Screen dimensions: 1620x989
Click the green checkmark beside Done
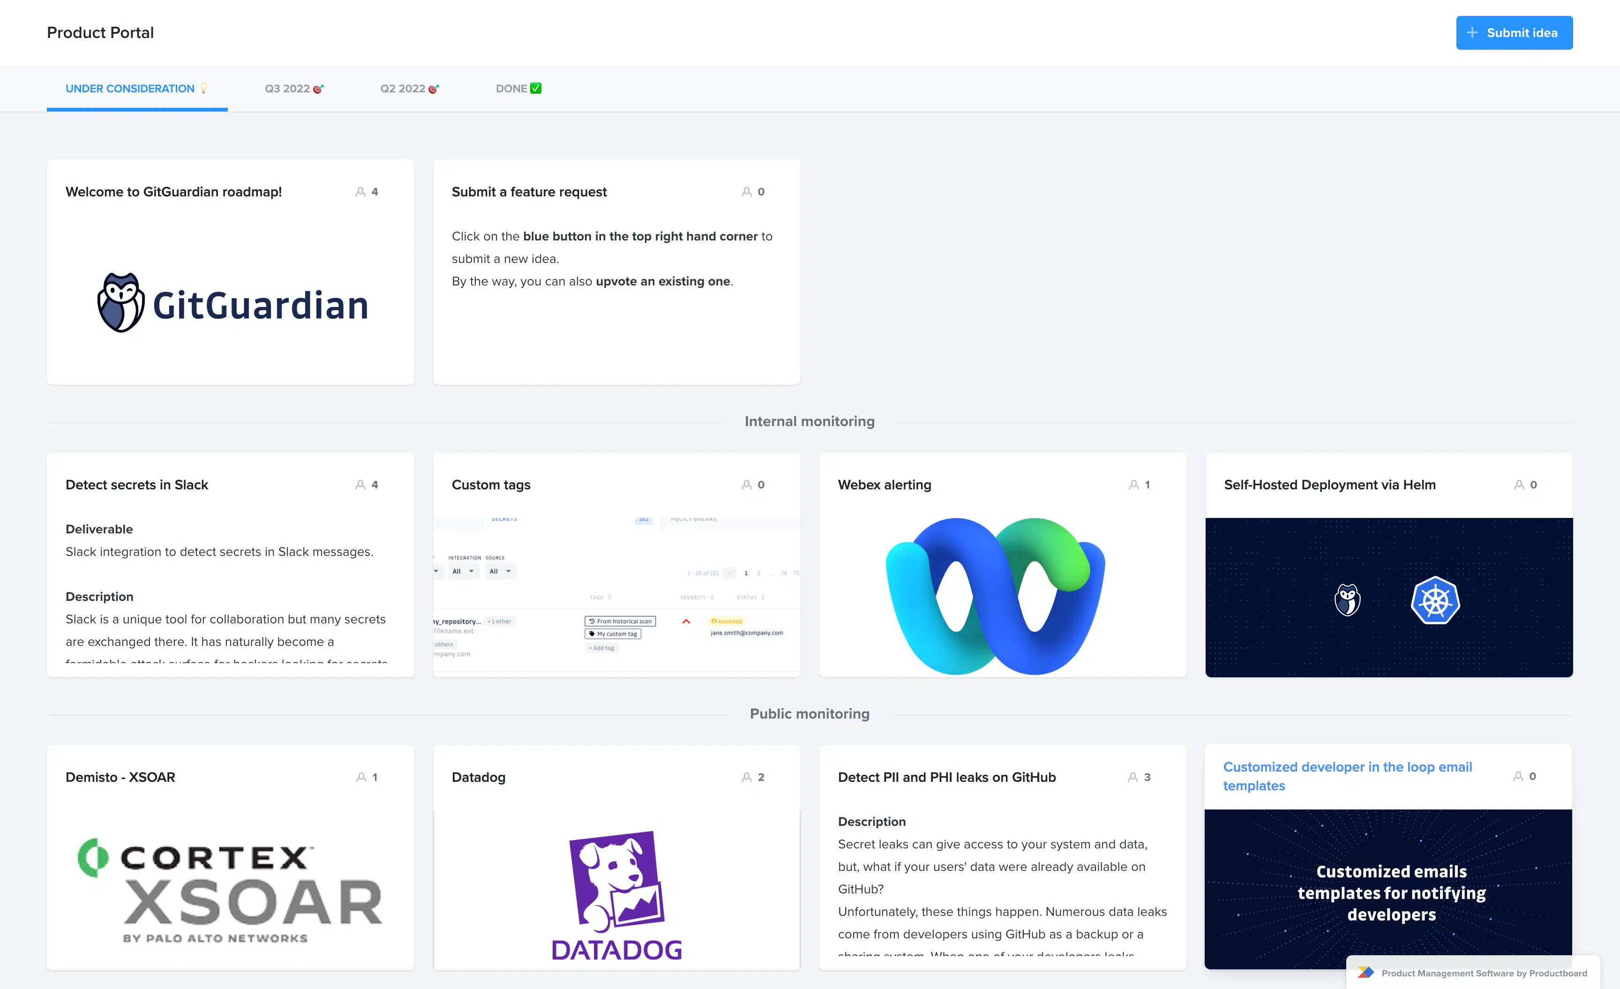[536, 88]
